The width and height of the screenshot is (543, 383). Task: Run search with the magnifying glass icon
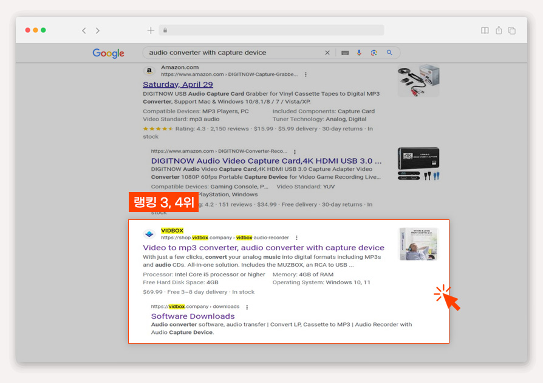coord(389,53)
